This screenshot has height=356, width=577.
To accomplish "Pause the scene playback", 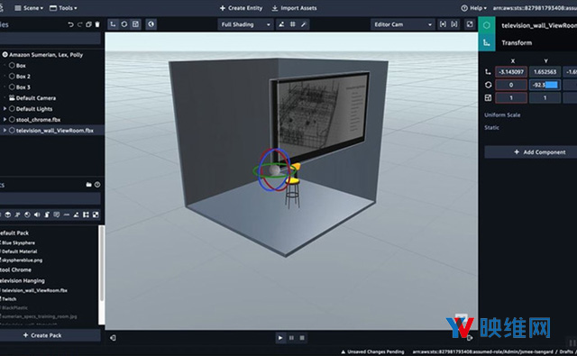I will [x=291, y=338].
